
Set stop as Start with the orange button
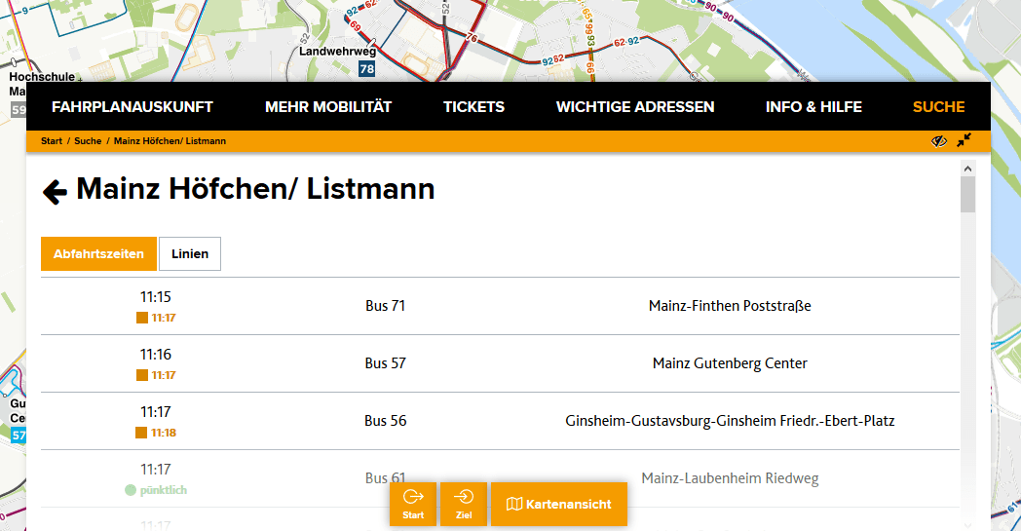click(413, 504)
